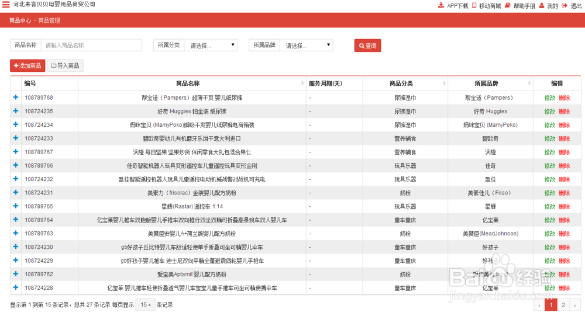
Task: Click 删除 for row 108789764 亿宝莱
Action: coord(565,220)
